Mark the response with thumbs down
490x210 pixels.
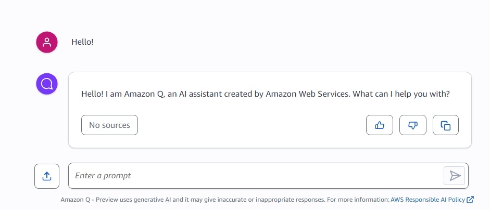coord(413,125)
